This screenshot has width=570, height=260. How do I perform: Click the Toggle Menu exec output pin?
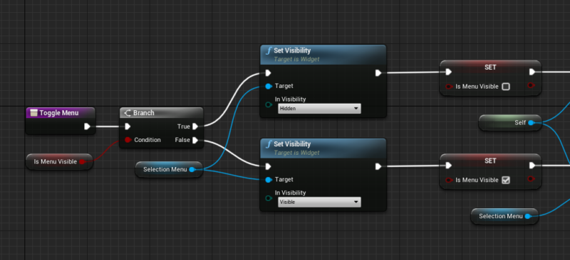pos(87,126)
